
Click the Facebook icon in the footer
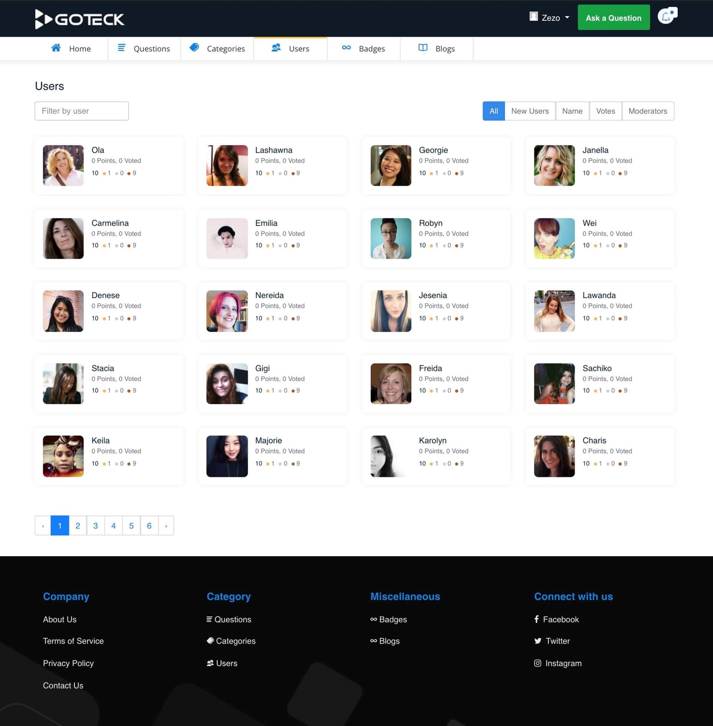(537, 619)
